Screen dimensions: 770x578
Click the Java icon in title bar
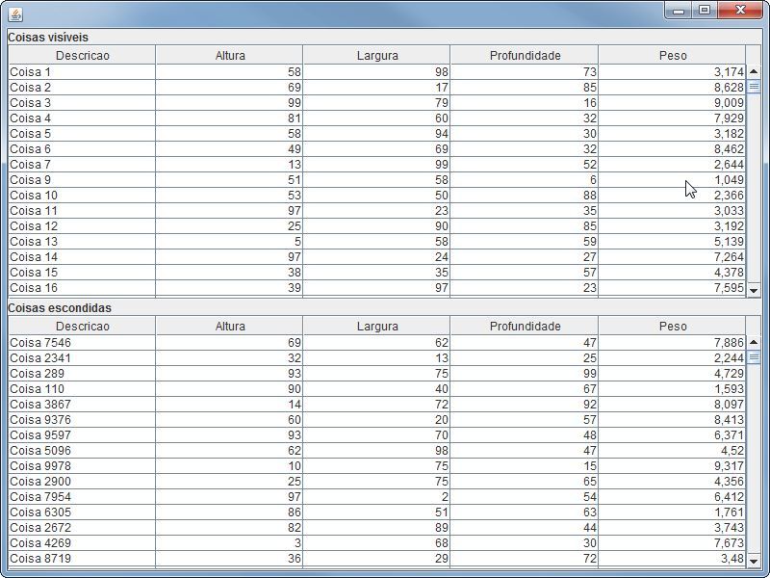click(15, 14)
